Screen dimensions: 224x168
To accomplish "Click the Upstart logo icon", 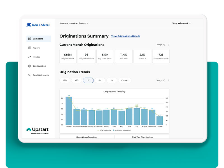I will pyautogui.click(x=29, y=129).
